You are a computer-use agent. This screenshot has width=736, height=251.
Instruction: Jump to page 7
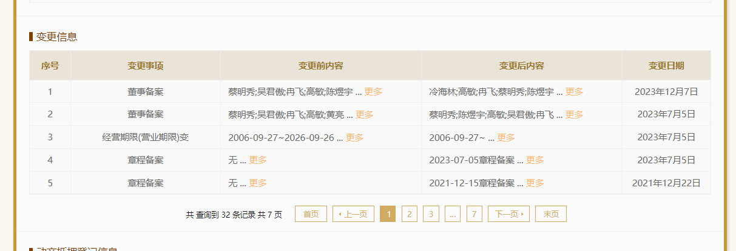tap(474, 214)
